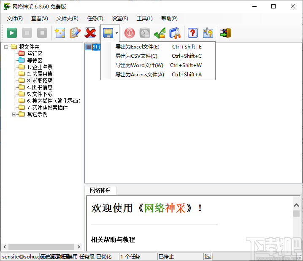Select the 运行区 folder
The width and height of the screenshot is (303, 261).
(35, 54)
